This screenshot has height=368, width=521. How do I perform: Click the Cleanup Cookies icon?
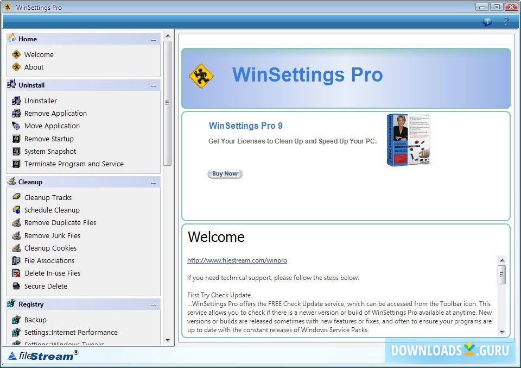click(16, 248)
